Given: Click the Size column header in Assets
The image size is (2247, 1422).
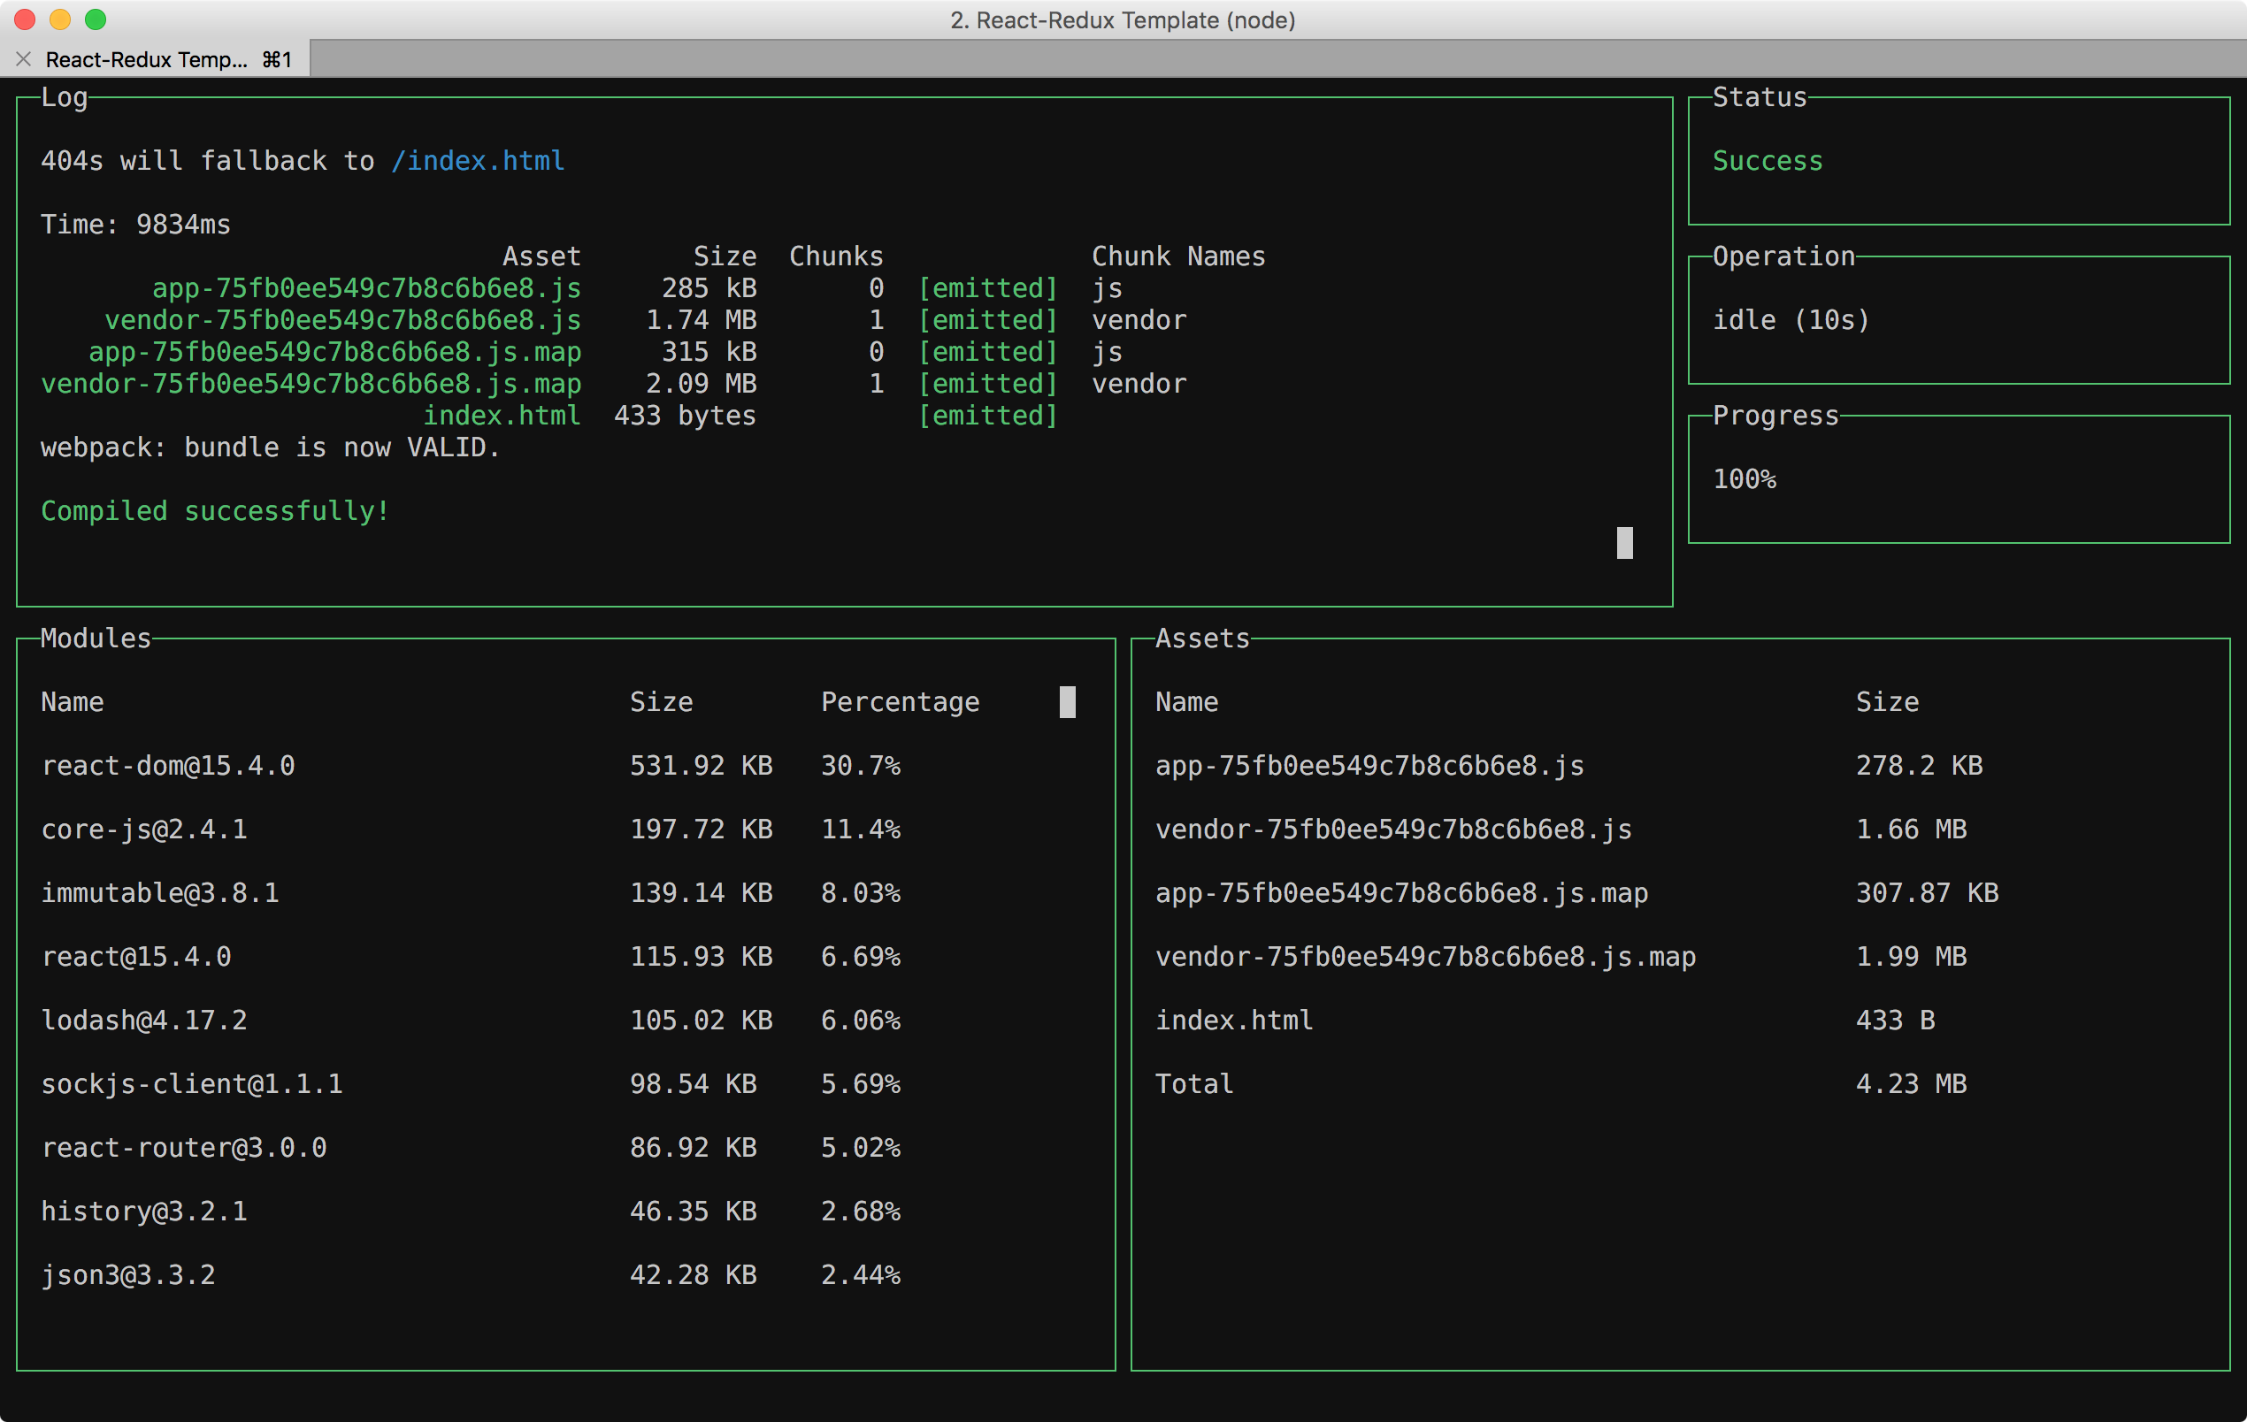Looking at the screenshot, I should coord(1886,701).
